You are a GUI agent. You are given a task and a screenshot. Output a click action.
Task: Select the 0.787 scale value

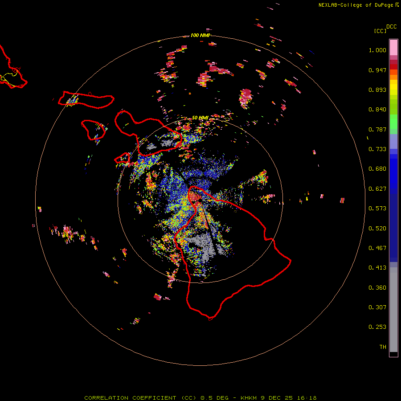[x=377, y=129]
